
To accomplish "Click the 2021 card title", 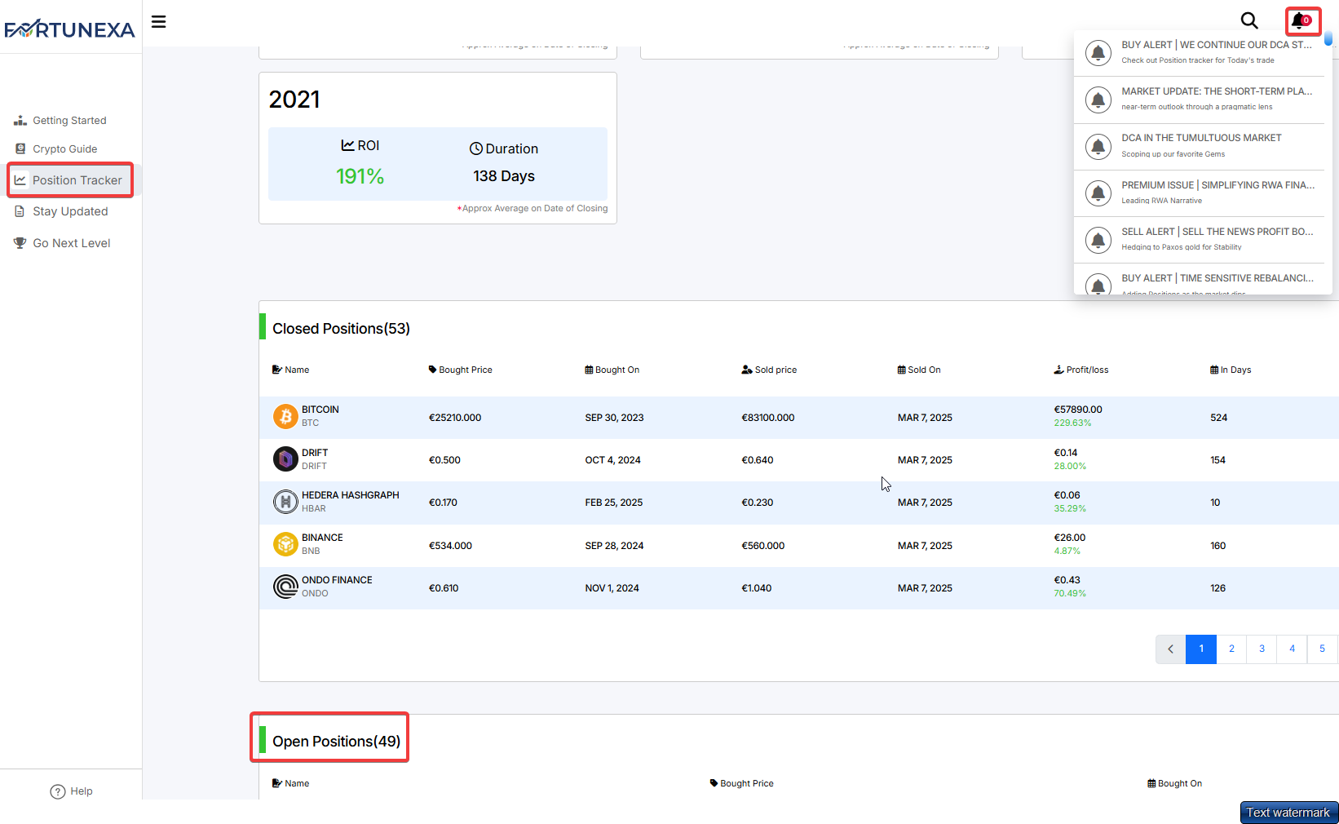I will [294, 100].
